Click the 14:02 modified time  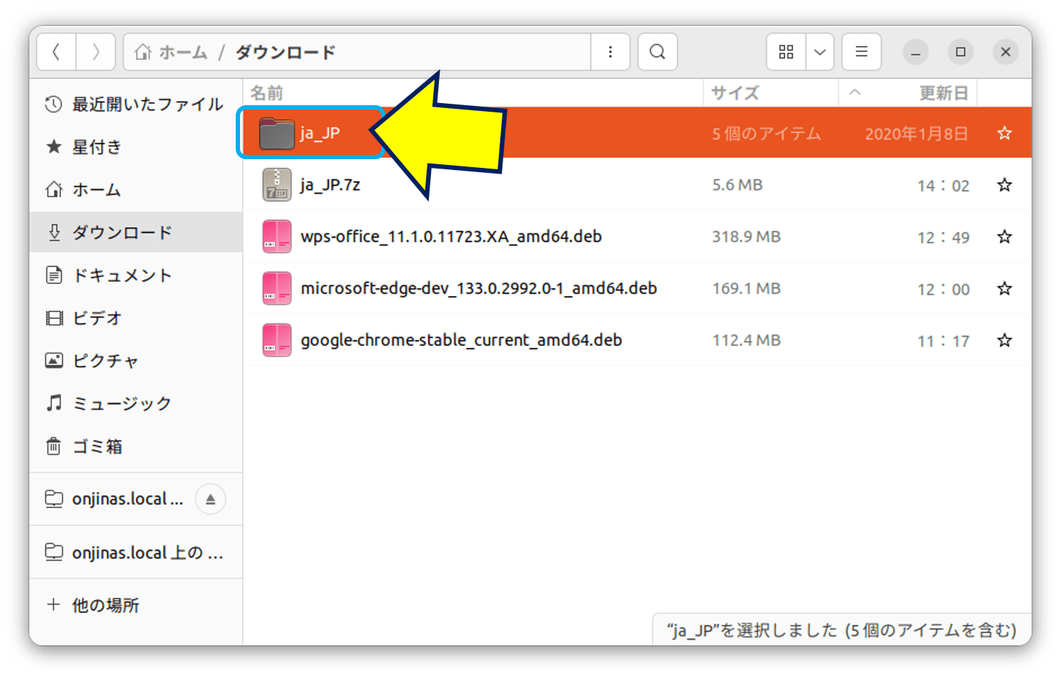point(944,186)
